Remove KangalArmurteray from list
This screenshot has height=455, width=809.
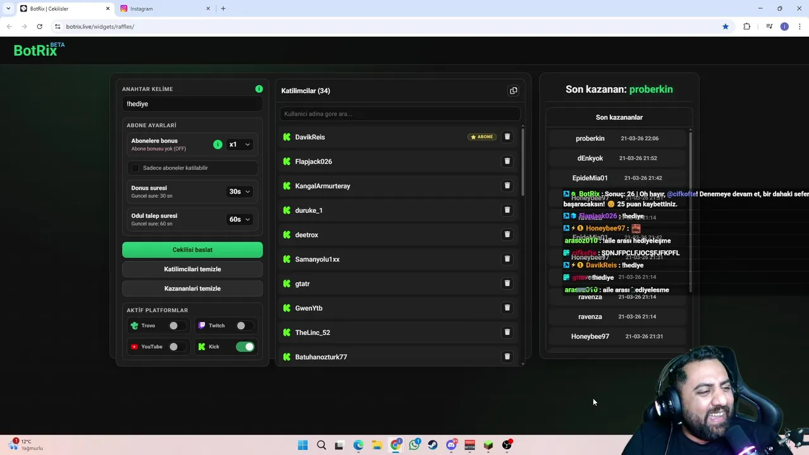tap(507, 185)
